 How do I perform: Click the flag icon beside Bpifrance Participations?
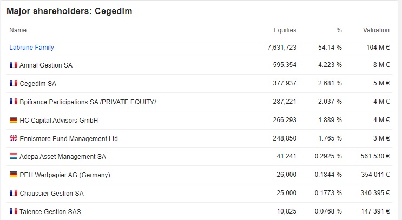pos(14,102)
